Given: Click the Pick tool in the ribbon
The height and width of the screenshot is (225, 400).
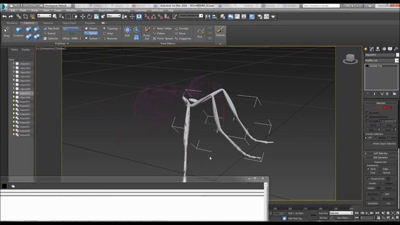Looking at the screenshot, I should pyautogui.click(x=200, y=33).
